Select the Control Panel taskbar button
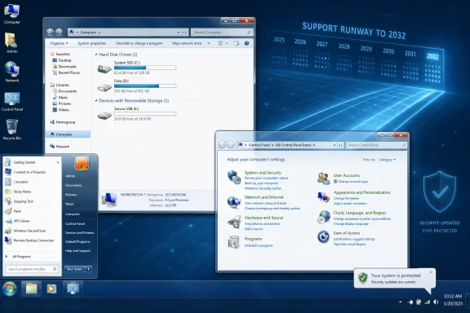The image size is (470, 313). (73, 289)
